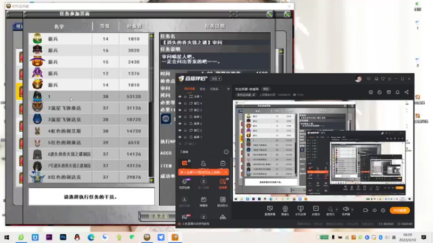Open notifications via the bell icon
The height and width of the screenshot is (243, 433).
397,92
